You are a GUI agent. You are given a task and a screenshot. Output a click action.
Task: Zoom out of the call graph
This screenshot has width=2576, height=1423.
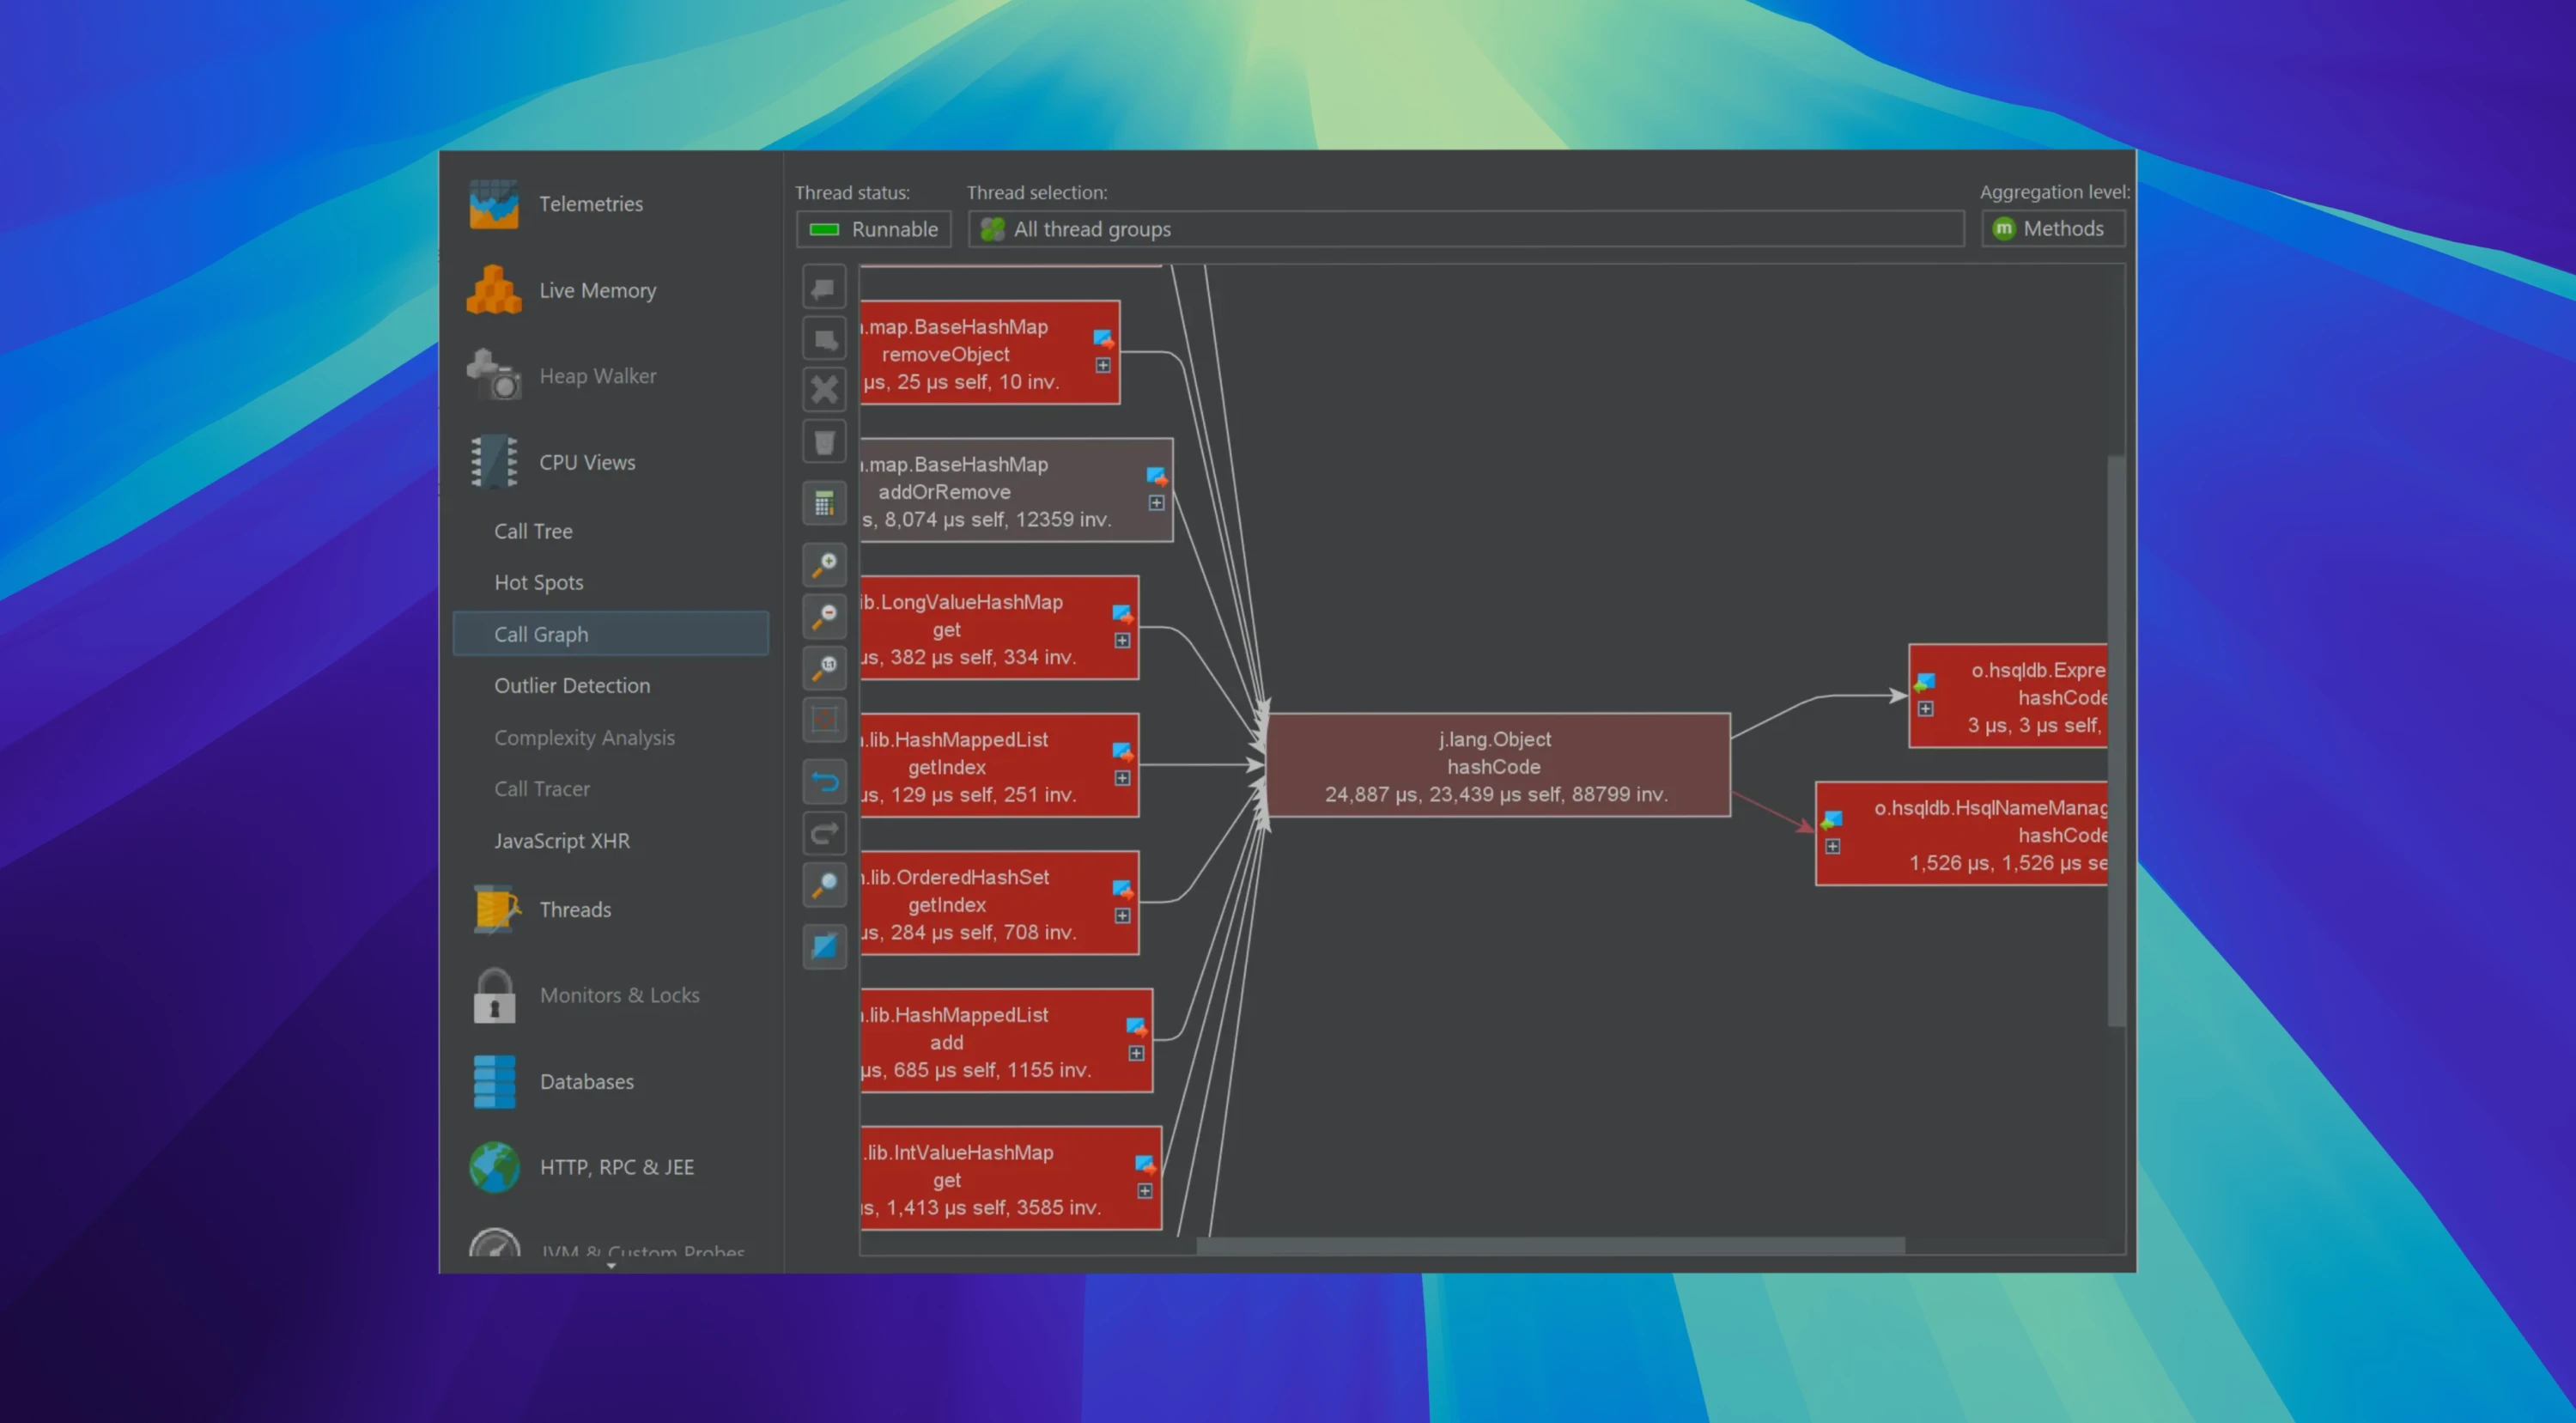[824, 617]
